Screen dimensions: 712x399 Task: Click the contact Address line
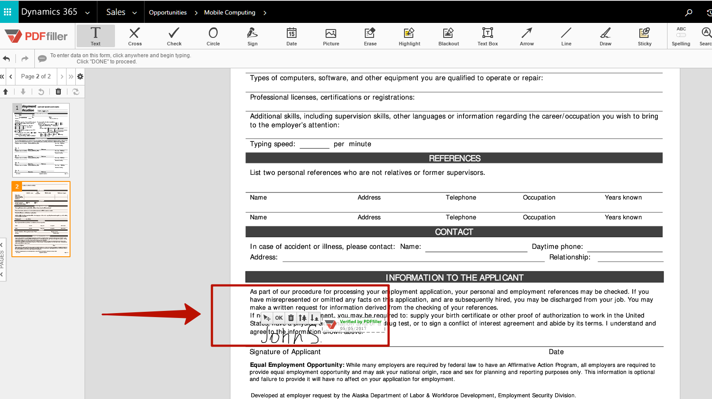click(x=414, y=258)
